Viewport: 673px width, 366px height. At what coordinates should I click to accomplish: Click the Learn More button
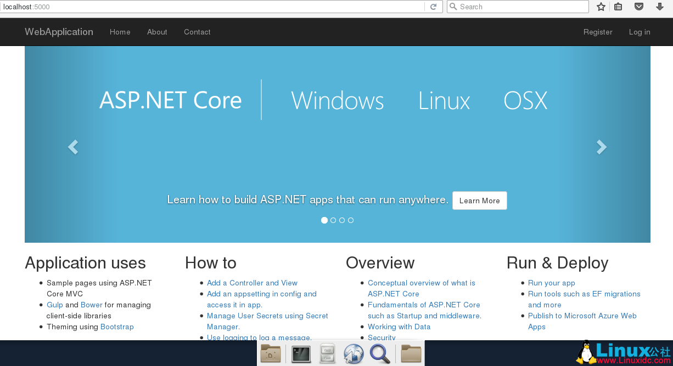click(x=479, y=201)
